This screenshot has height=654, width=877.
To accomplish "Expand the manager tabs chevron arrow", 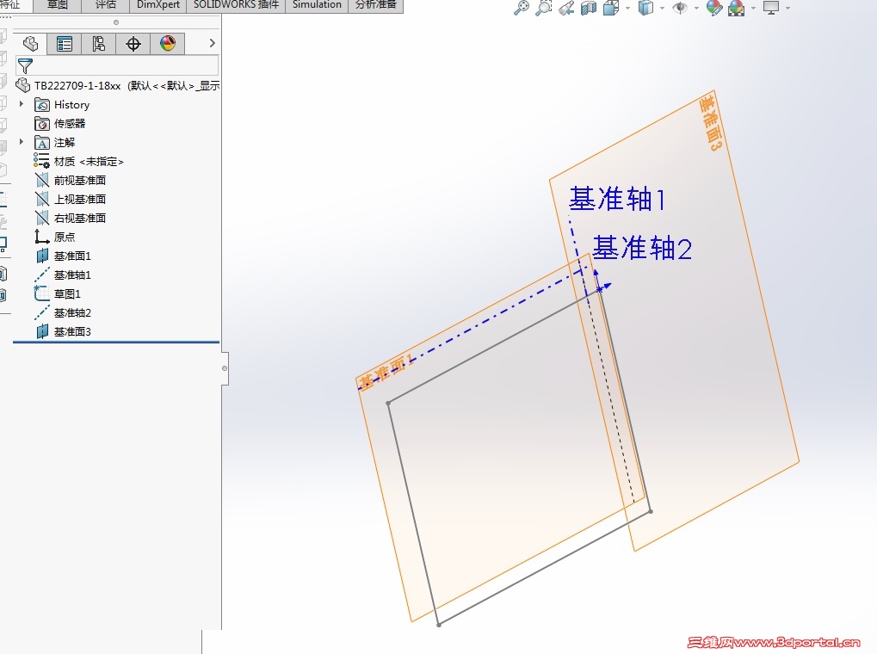I will [x=212, y=43].
